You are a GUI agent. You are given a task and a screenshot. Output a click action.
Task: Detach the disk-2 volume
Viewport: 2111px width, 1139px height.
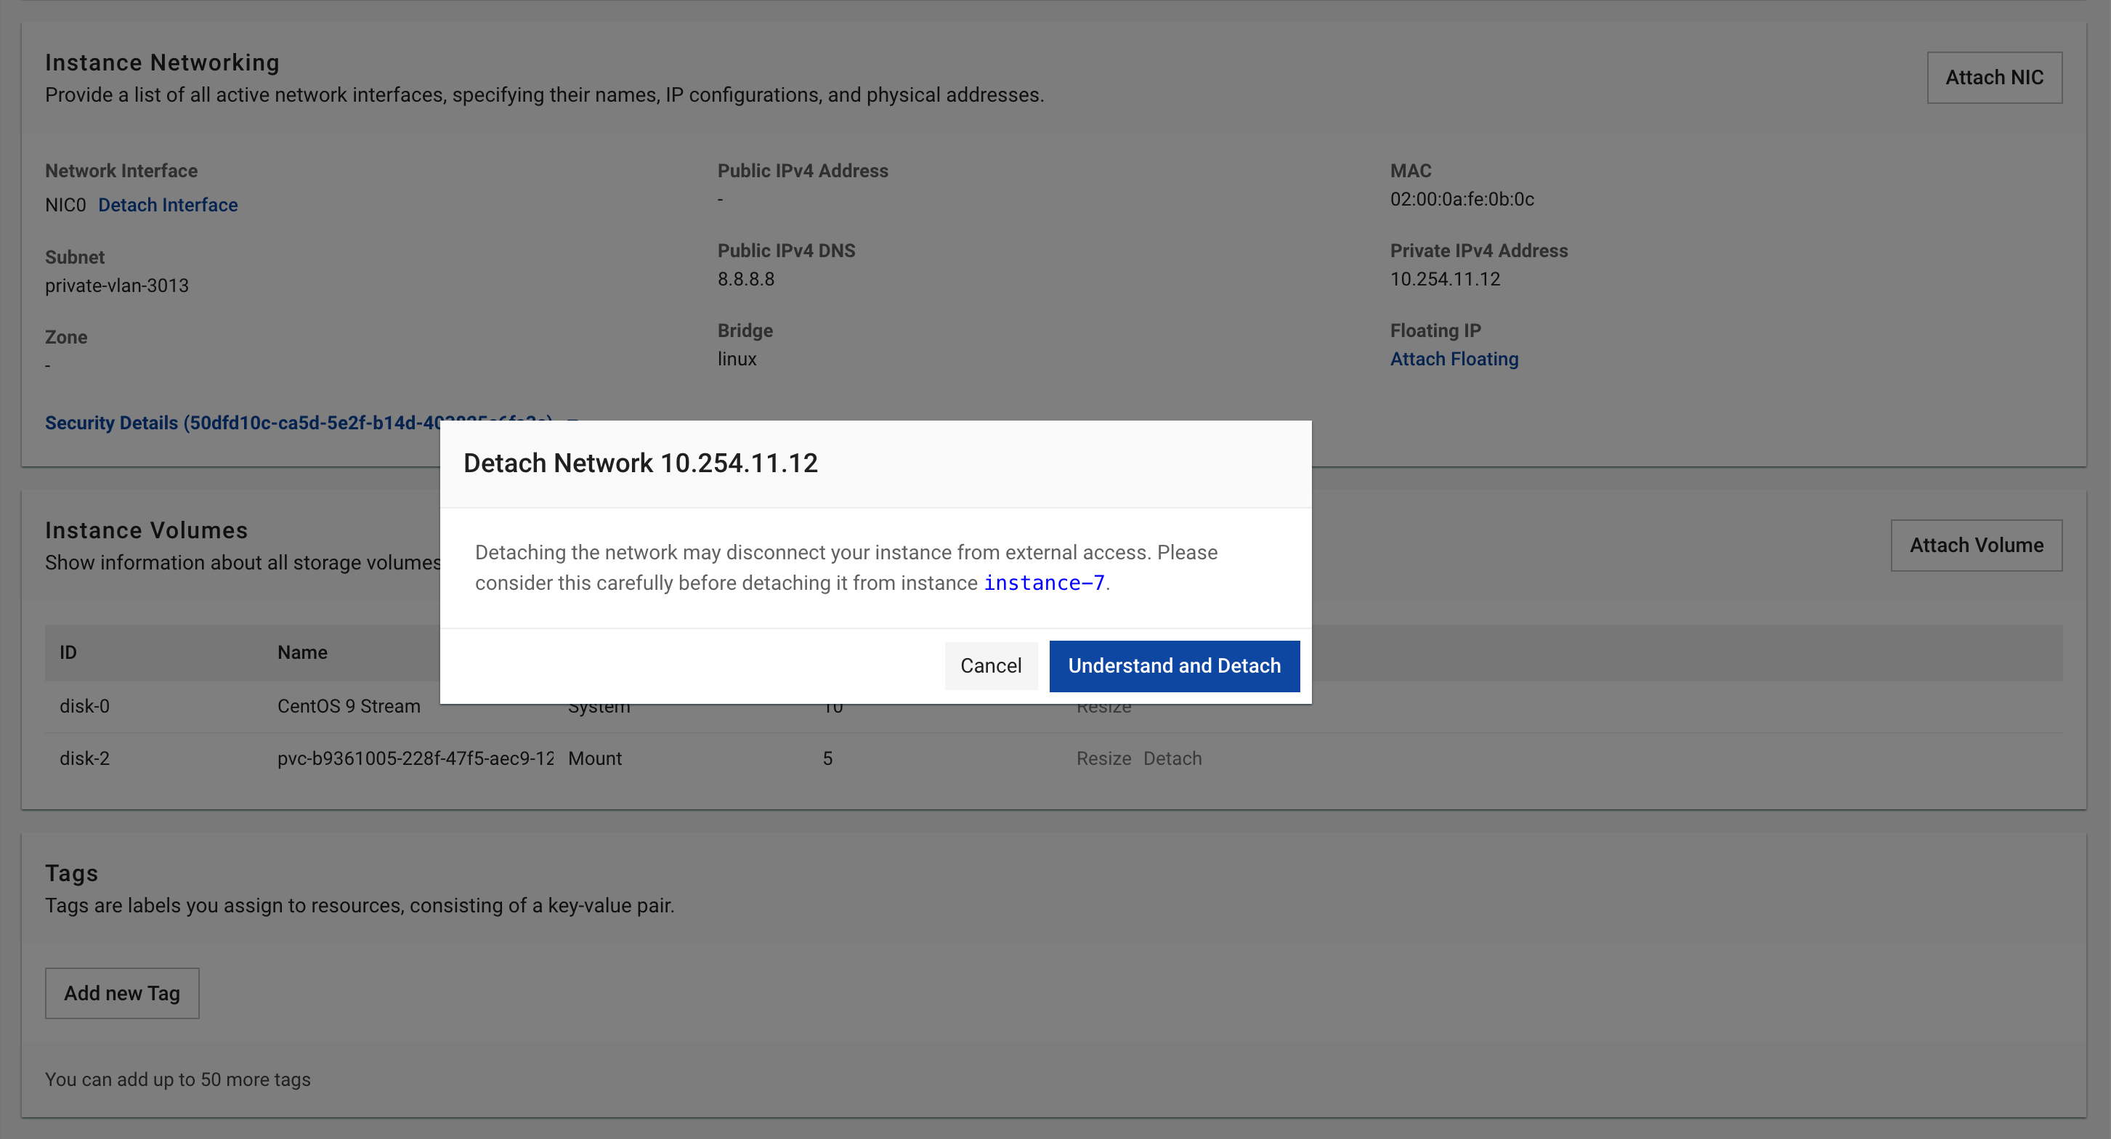pos(1172,758)
